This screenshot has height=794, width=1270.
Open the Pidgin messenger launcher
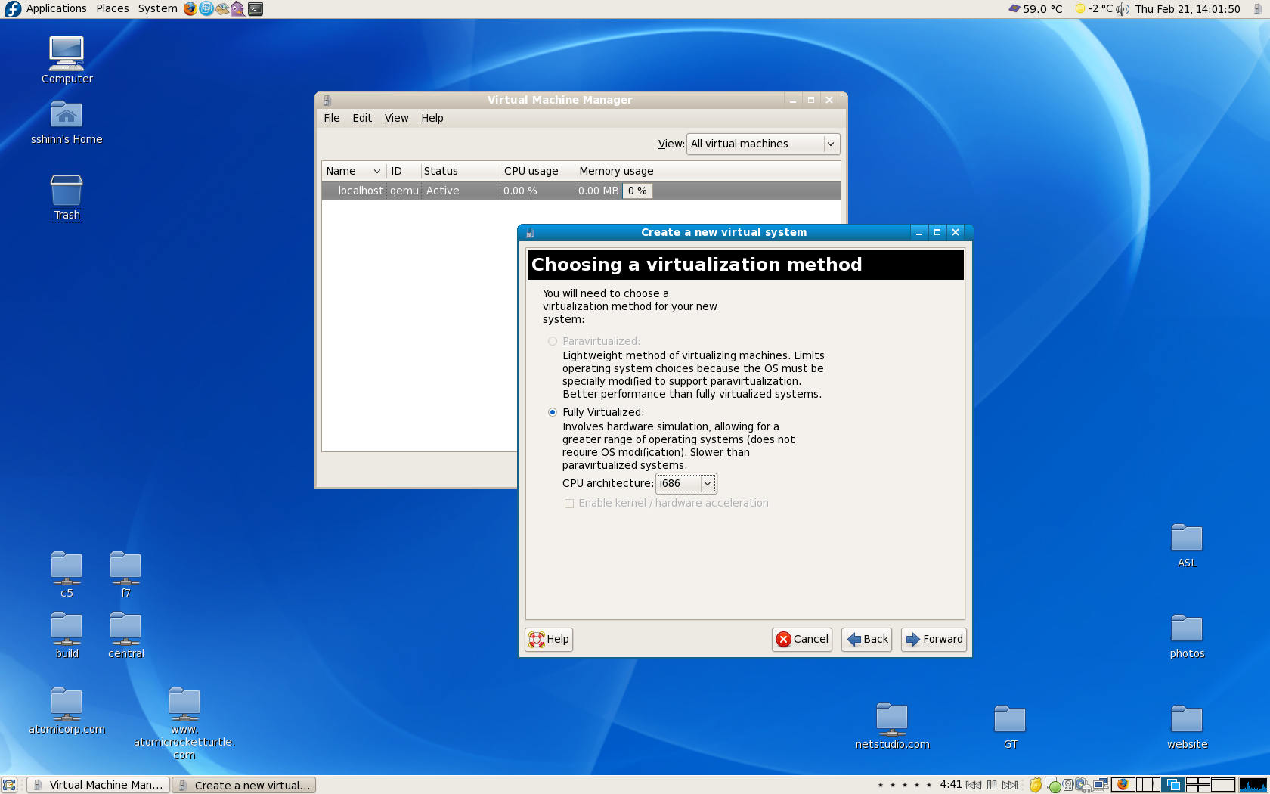pyautogui.click(x=238, y=9)
